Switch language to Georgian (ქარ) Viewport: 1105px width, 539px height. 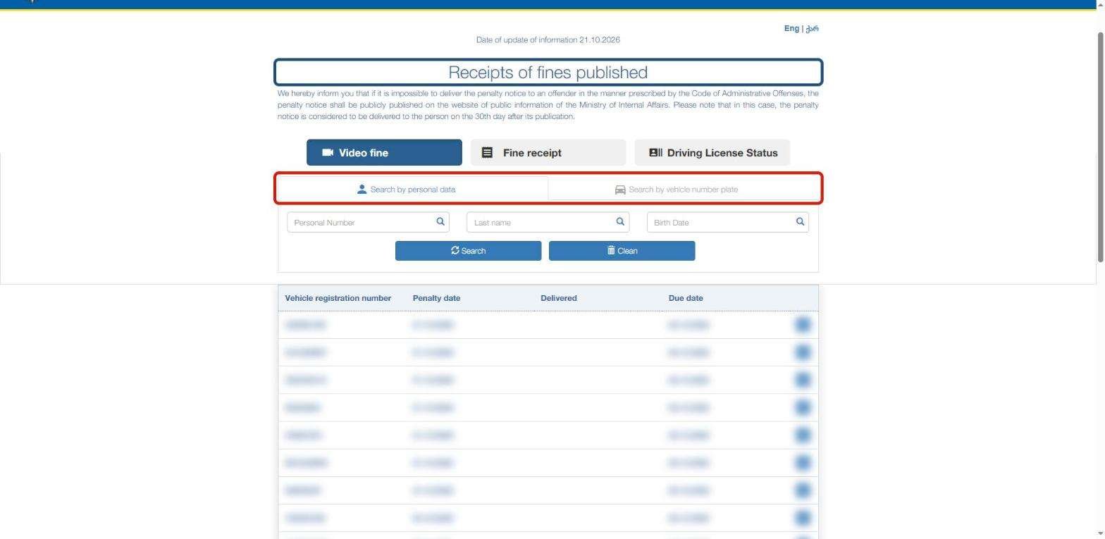[x=813, y=28]
